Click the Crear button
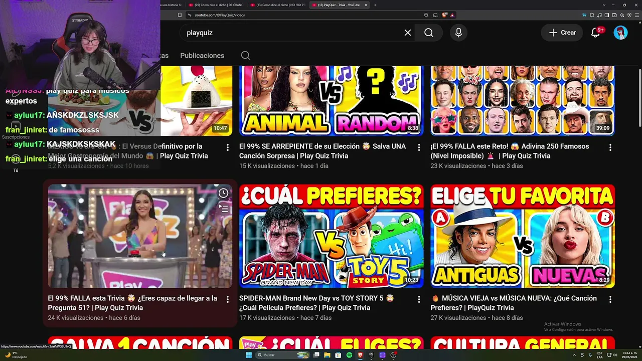The image size is (642, 361). (562, 33)
